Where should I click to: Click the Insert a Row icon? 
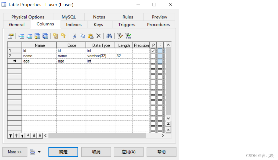tap(21, 36)
